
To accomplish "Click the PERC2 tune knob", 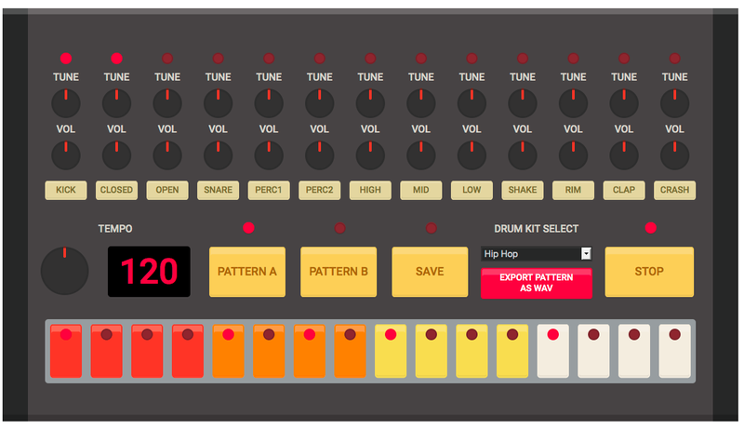I will [x=320, y=103].
